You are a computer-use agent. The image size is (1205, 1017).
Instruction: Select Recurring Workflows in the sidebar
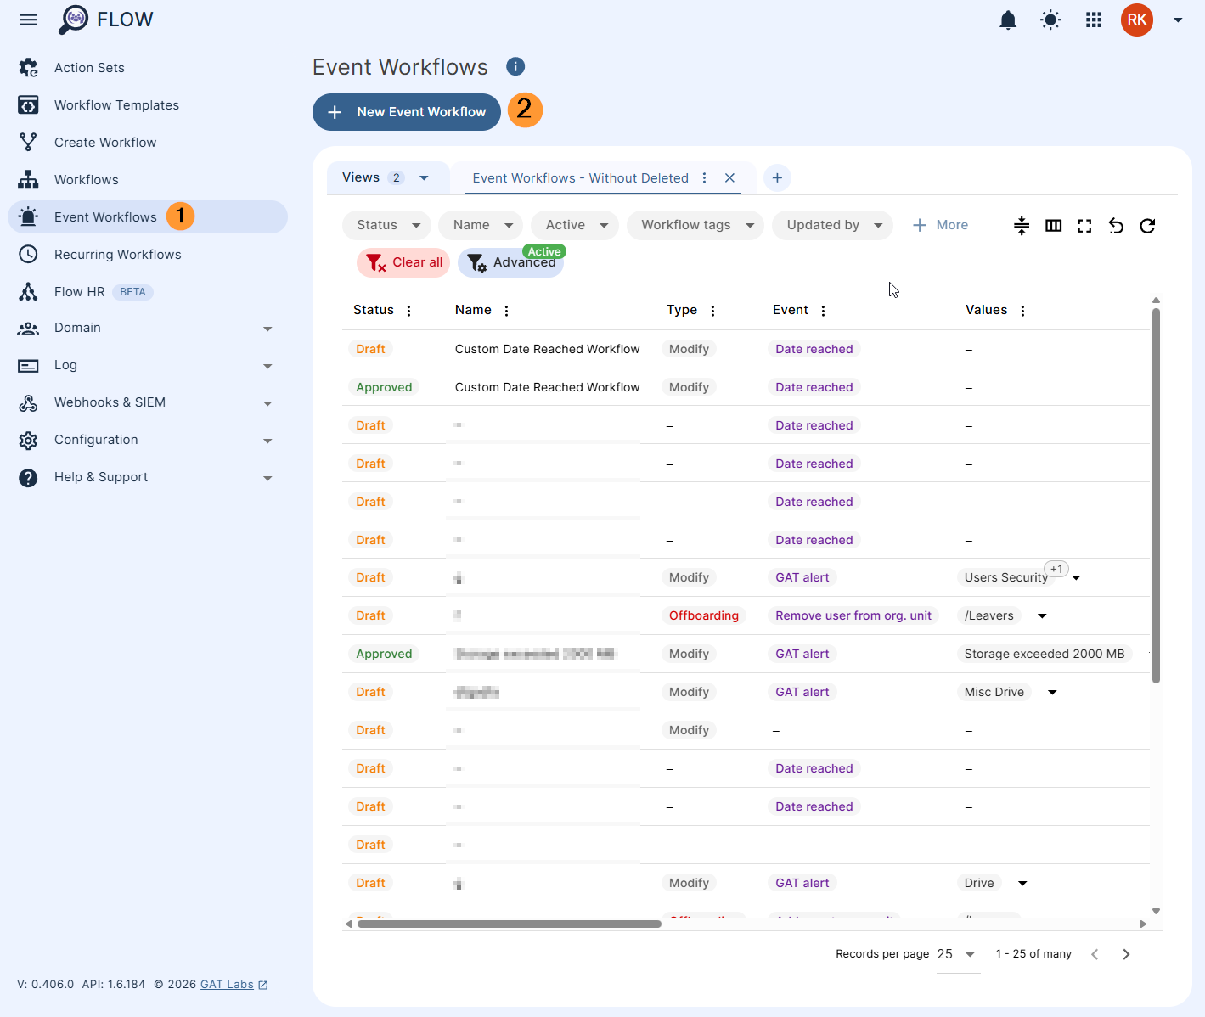118,254
